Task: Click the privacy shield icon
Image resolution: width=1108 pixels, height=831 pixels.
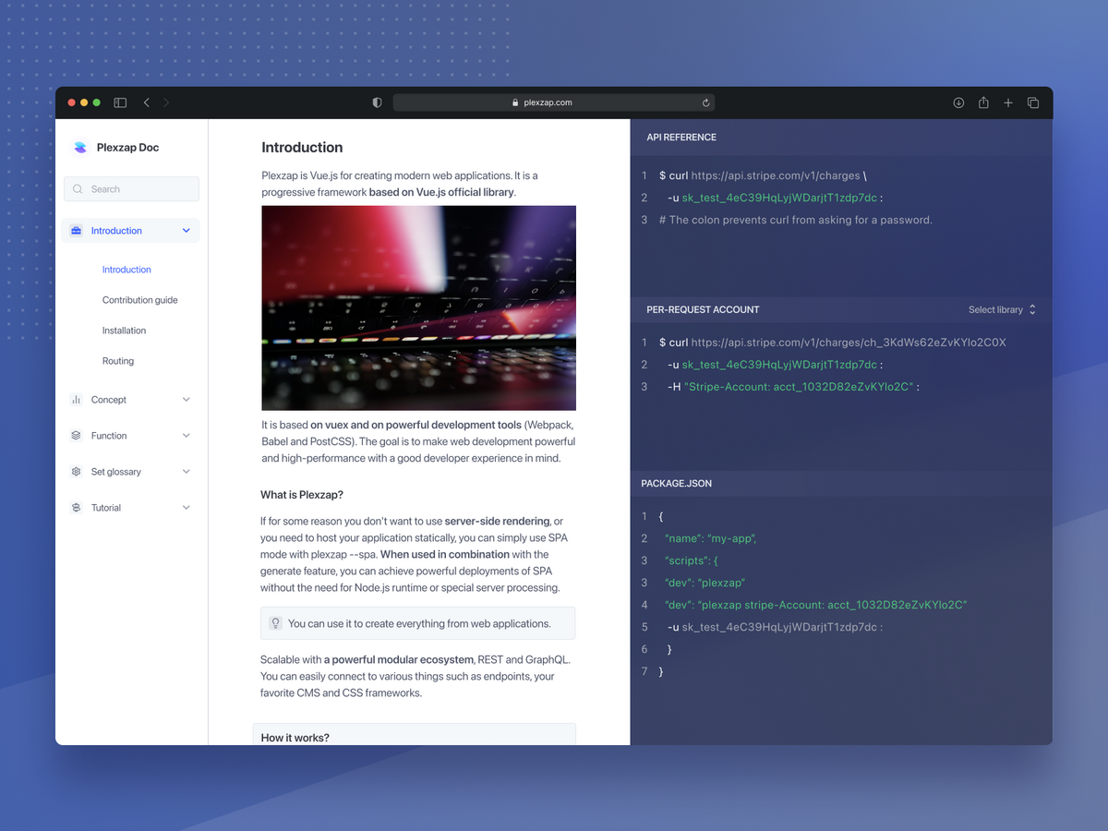Action: 377,102
